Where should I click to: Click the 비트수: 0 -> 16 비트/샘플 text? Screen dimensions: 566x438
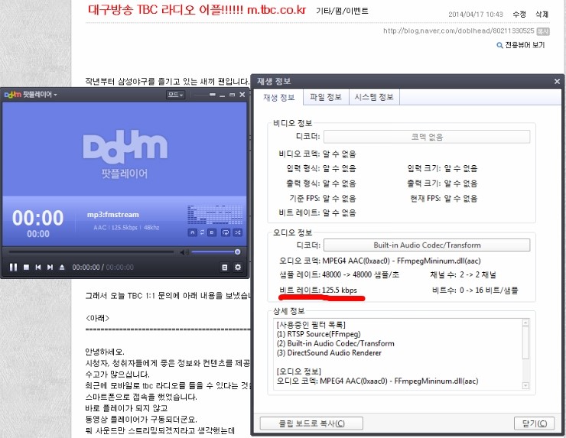click(x=475, y=290)
